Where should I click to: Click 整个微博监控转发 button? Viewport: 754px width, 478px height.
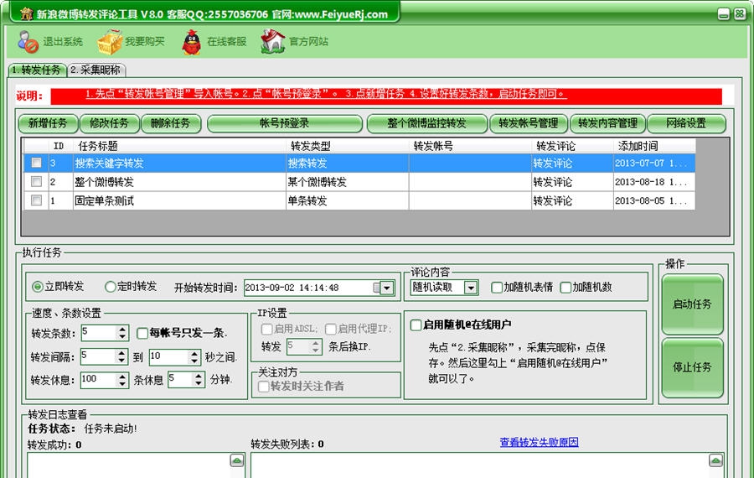pyautogui.click(x=427, y=124)
